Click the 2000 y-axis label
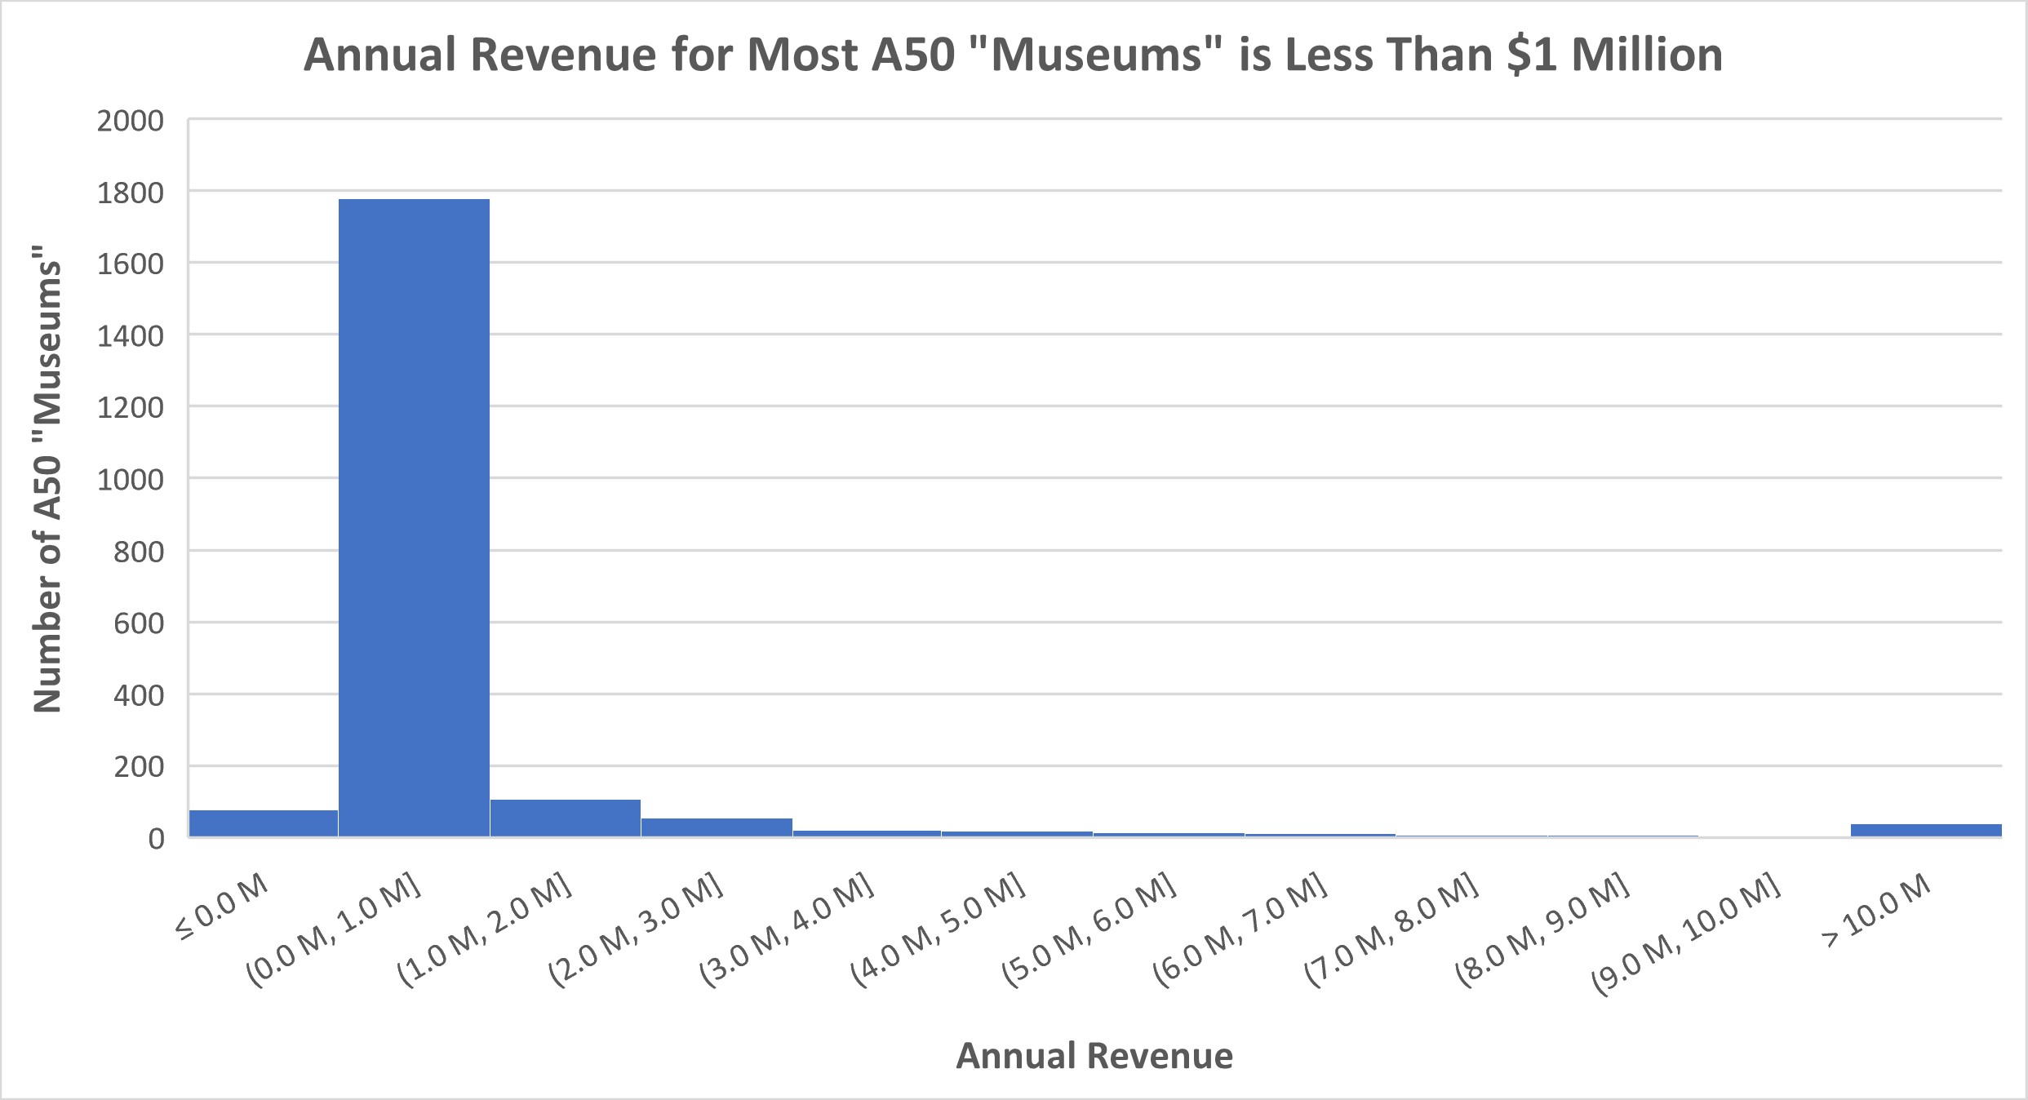 131,122
